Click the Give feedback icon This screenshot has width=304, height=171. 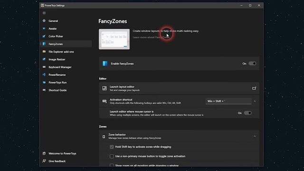pyautogui.click(x=44, y=161)
